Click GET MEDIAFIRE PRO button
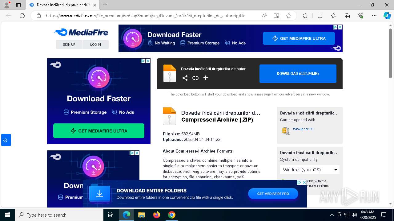Screen dimensions: 394x221 pos(273,194)
